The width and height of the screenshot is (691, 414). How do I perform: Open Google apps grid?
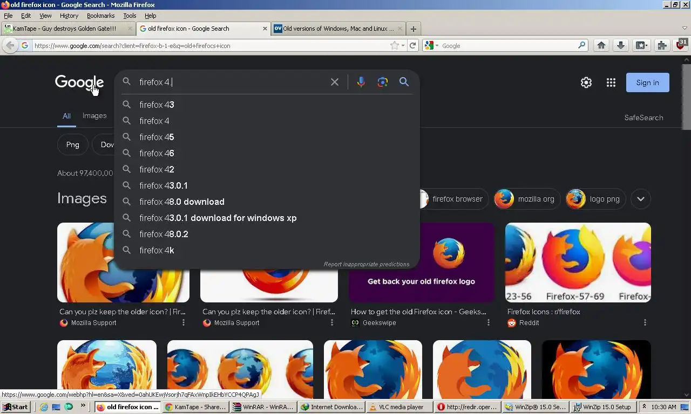click(x=611, y=82)
